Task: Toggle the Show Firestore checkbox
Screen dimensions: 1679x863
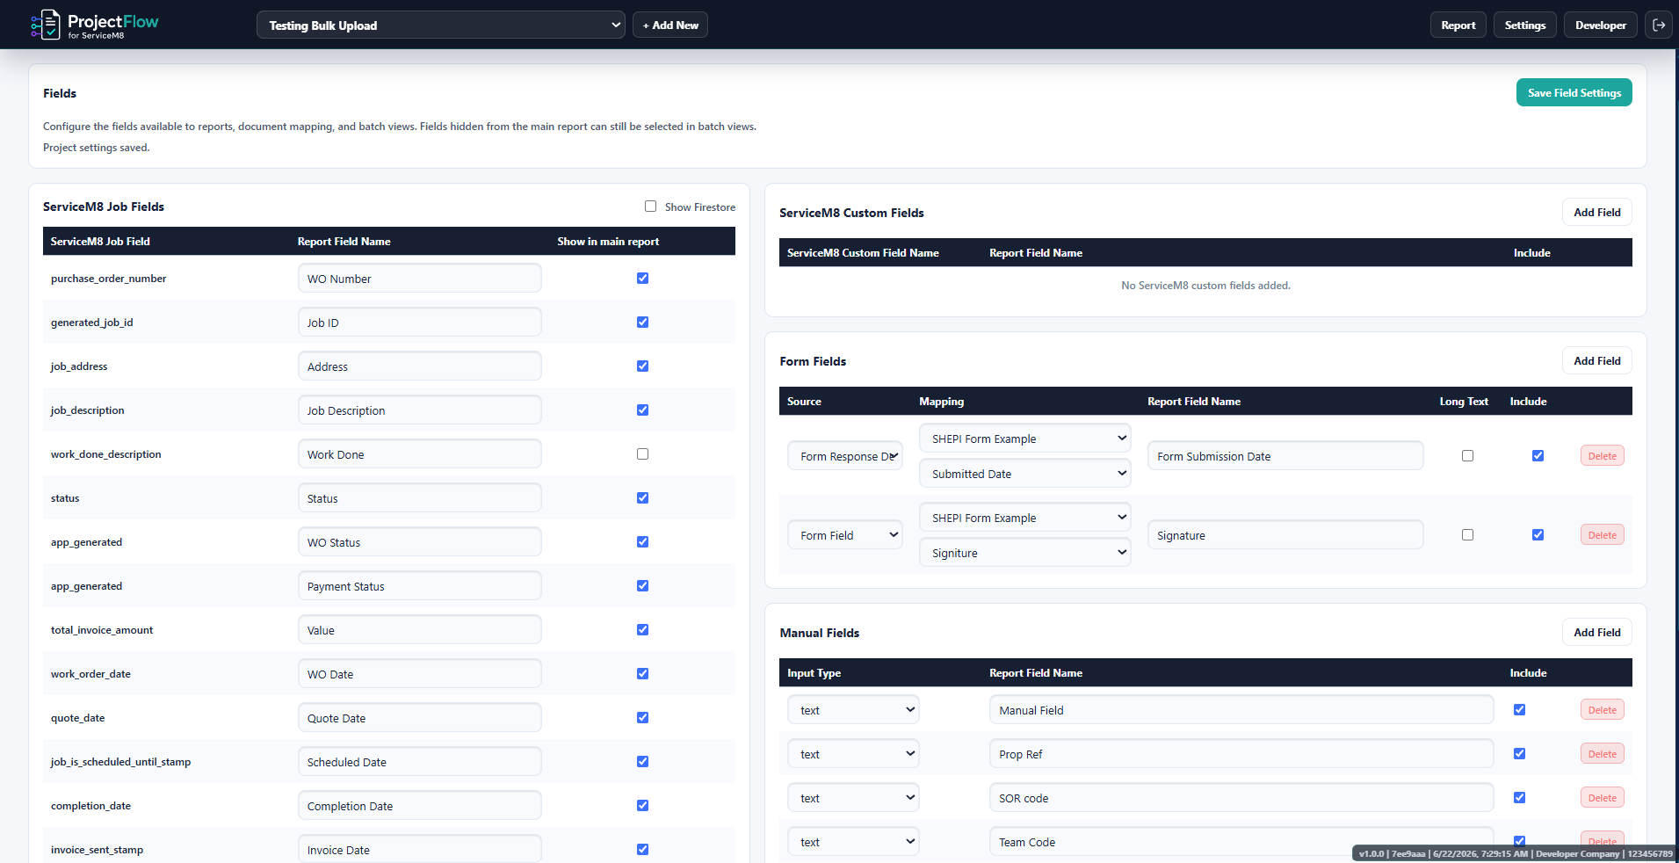Action: coord(650,207)
